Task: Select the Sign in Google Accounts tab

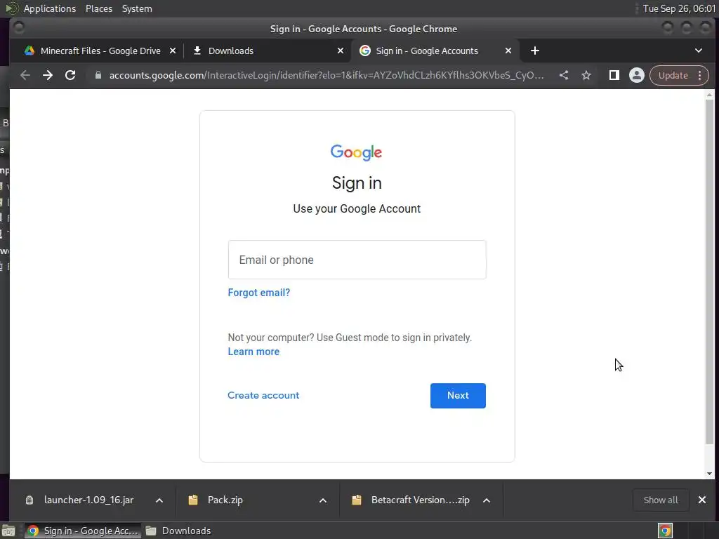Action: click(435, 51)
